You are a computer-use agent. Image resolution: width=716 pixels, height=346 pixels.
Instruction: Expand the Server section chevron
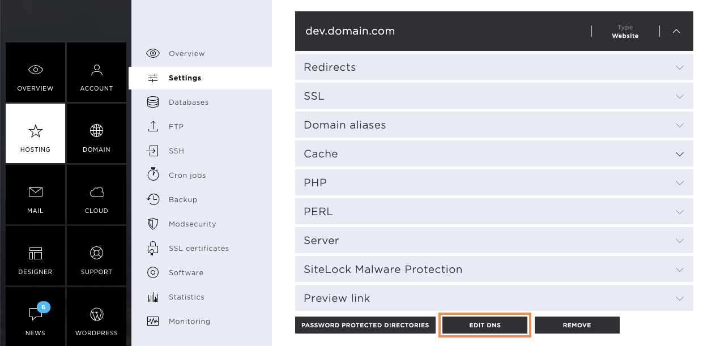(680, 241)
